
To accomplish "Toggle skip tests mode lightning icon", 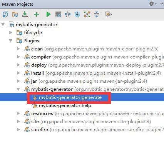I will [x=77, y=14].
